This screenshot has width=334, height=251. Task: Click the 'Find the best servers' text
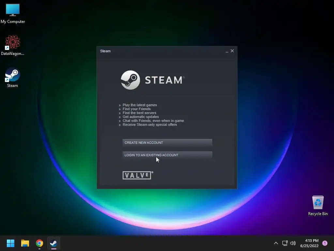tap(139, 113)
